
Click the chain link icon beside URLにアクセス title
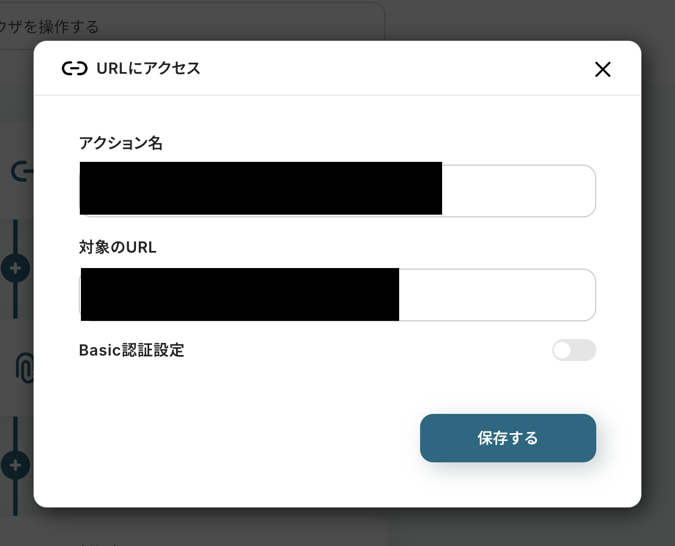pos(74,69)
